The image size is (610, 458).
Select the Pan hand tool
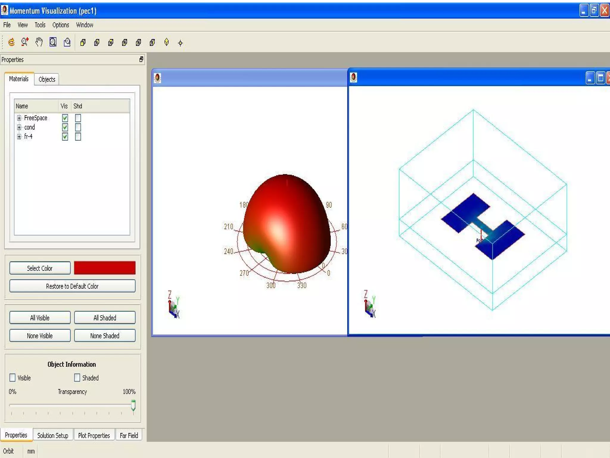click(39, 42)
